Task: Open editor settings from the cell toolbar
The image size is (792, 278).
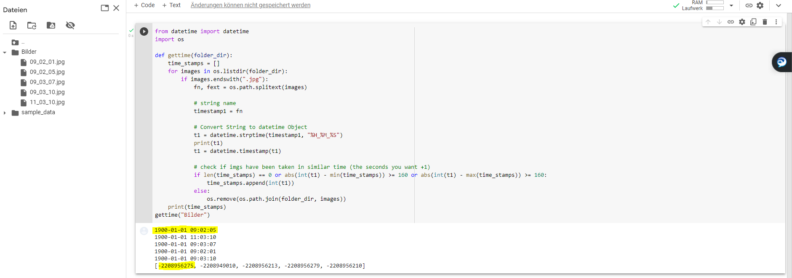Action: click(742, 22)
